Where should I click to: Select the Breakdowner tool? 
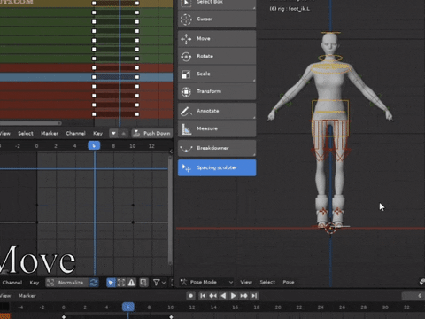[x=217, y=148]
